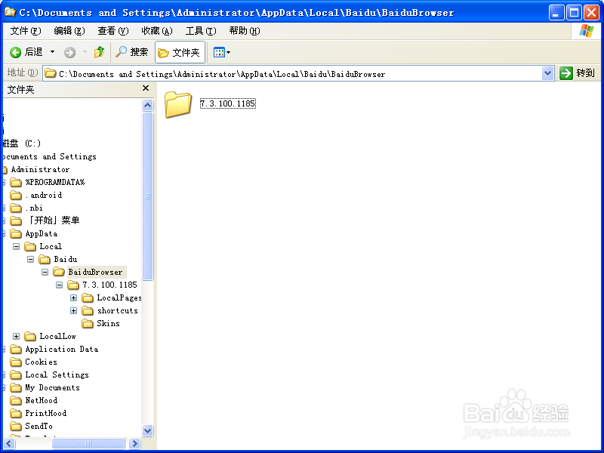Click inside the address bar path field
Image resolution: width=604 pixels, height=453 pixels.
pyautogui.click(x=293, y=73)
